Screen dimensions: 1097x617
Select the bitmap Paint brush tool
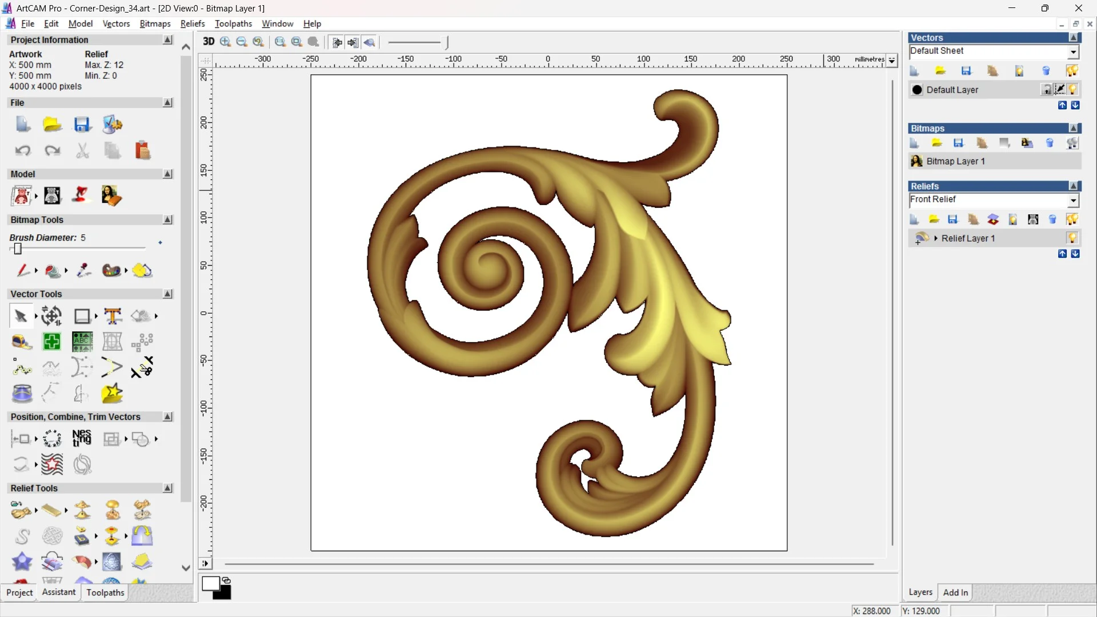coord(23,270)
